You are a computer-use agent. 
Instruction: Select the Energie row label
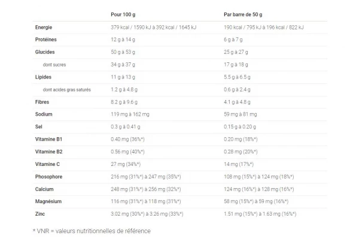tap(45, 28)
